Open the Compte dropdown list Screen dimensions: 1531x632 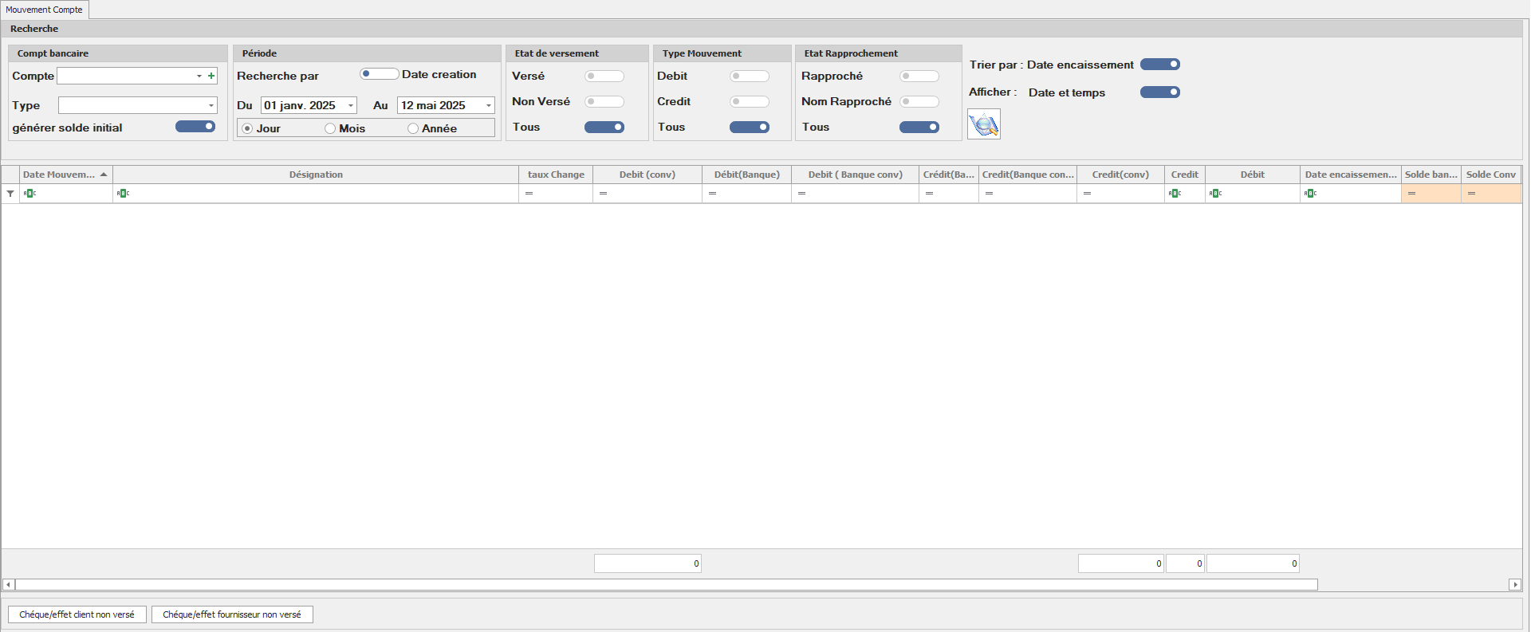tap(199, 76)
